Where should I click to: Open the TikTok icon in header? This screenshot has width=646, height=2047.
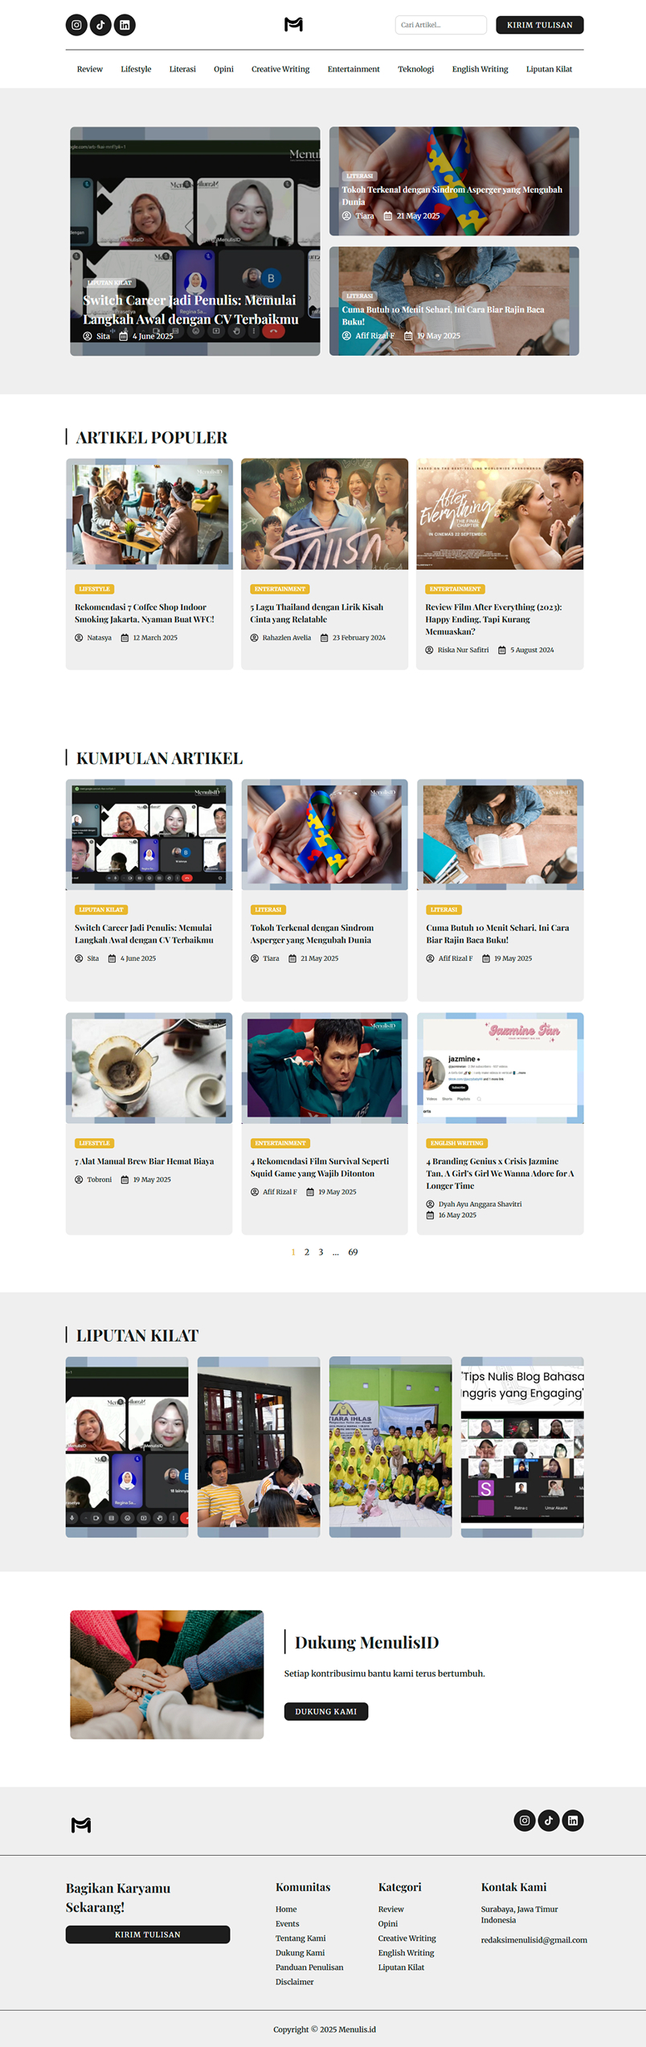pos(100,25)
